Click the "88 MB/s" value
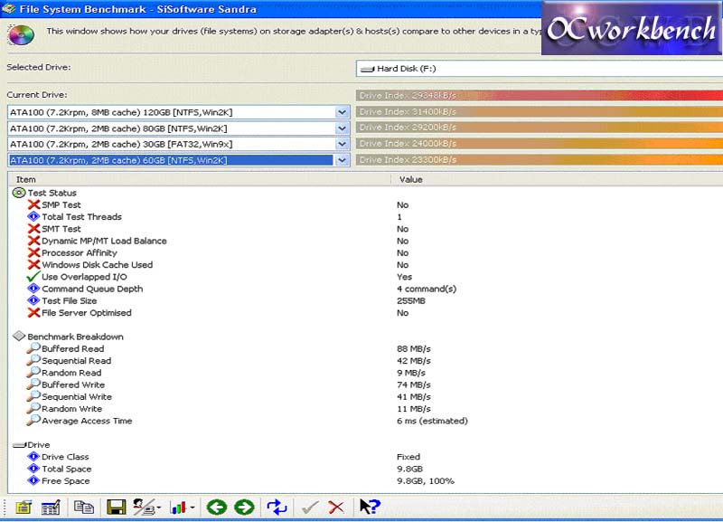Screen dimensions: 723x522 tap(414, 349)
